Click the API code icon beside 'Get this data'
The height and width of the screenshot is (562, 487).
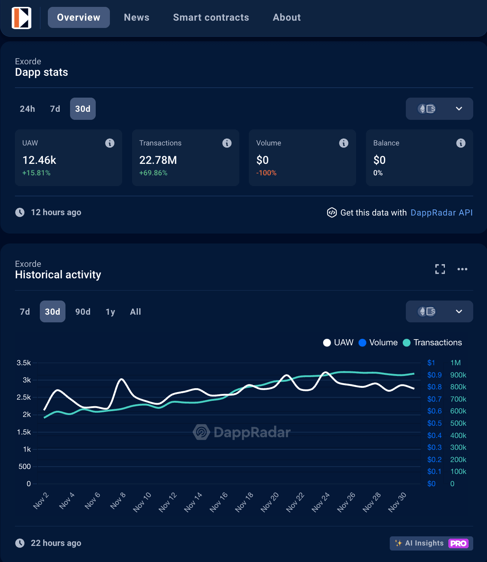click(332, 212)
